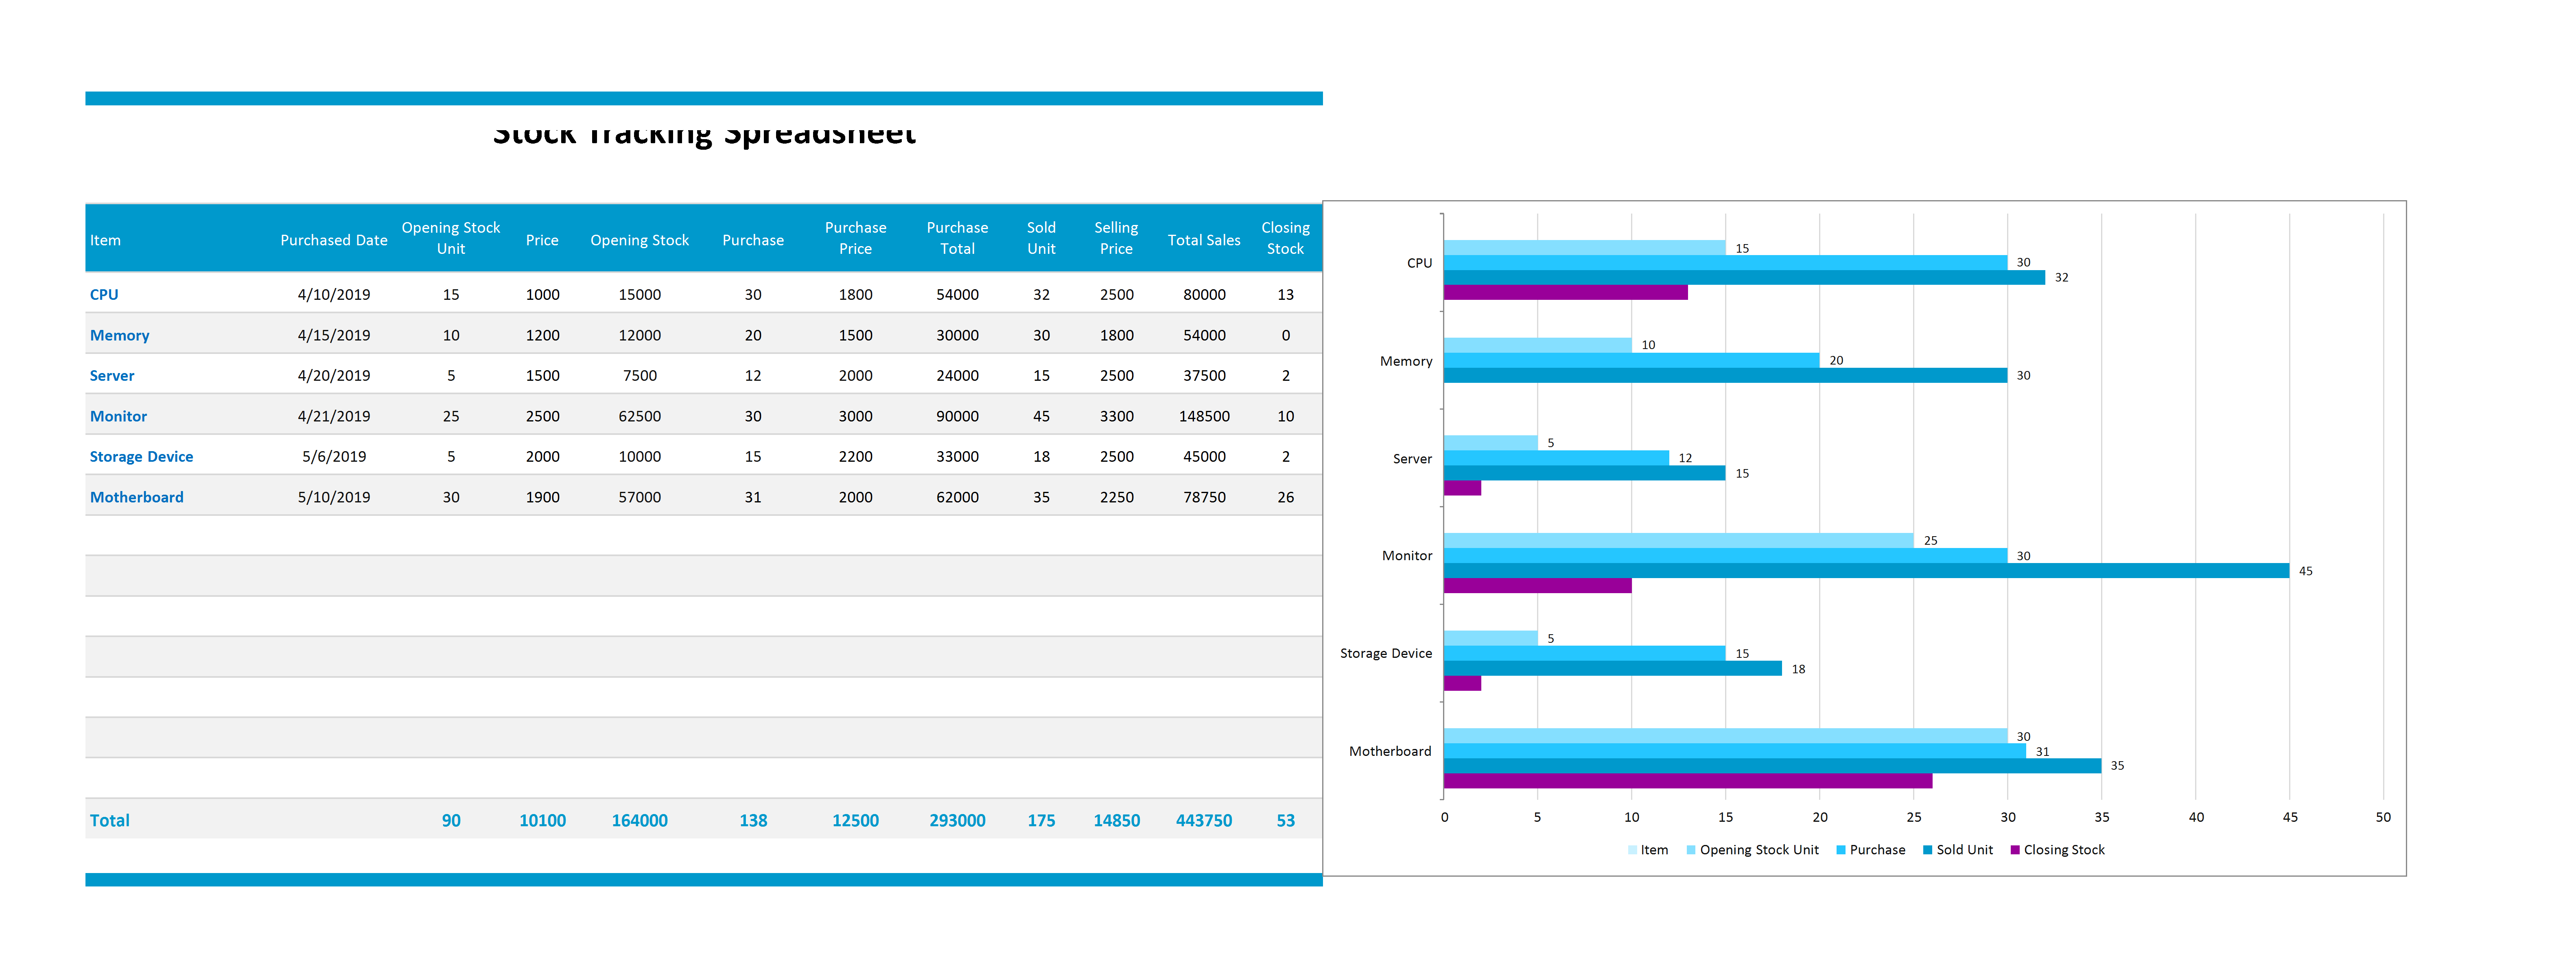The width and height of the screenshot is (2576, 978).
Task: Select the CPU item cell
Action: click(x=104, y=294)
